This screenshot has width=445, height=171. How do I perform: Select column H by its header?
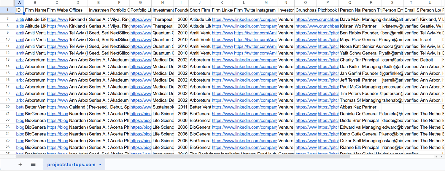coord(163,3)
